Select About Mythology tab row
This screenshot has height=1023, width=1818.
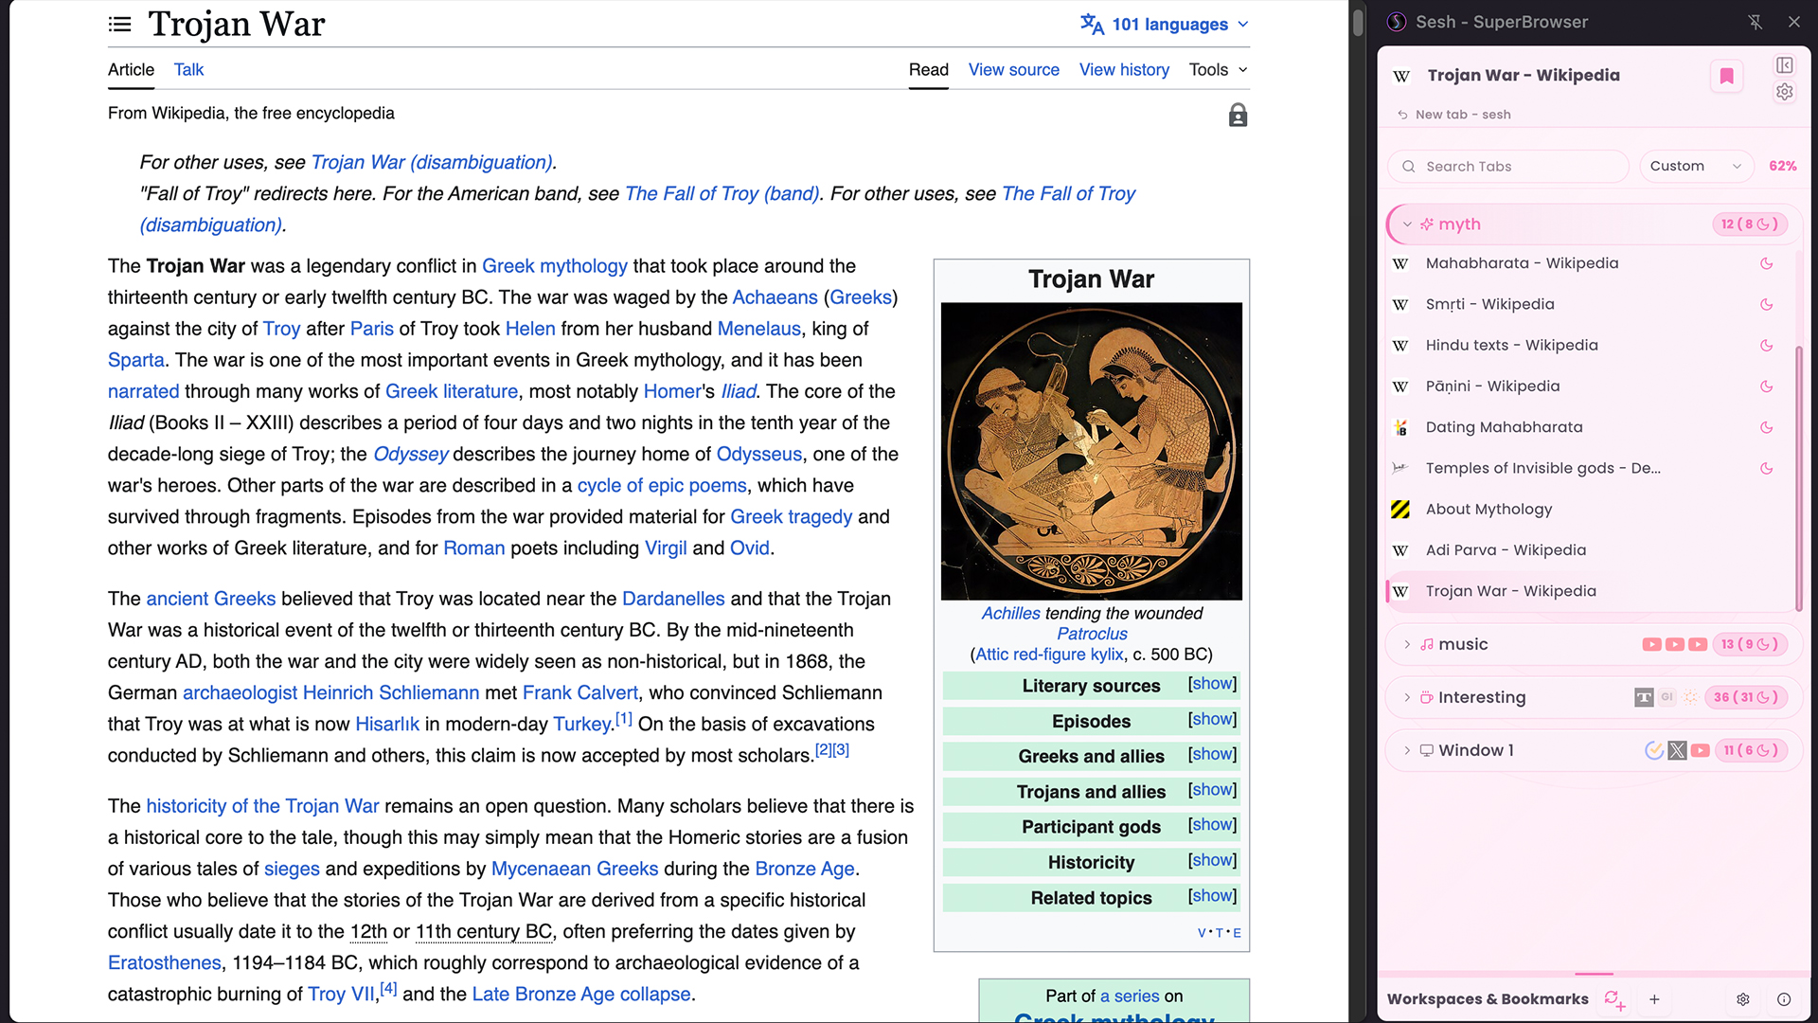coord(1589,510)
